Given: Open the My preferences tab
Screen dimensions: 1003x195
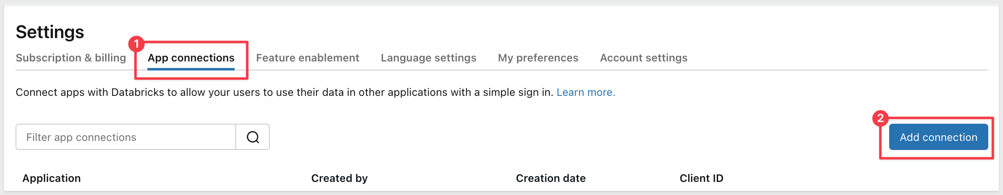Looking at the screenshot, I should coord(538,58).
